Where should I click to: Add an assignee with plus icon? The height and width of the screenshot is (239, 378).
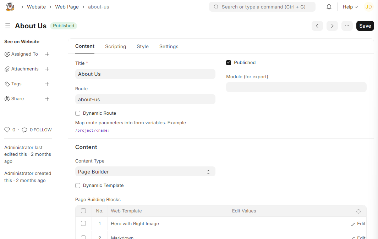[47, 54]
